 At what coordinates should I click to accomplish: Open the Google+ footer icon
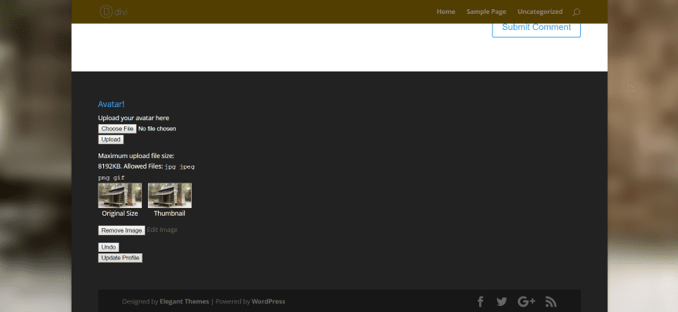(x=526, y=301)
